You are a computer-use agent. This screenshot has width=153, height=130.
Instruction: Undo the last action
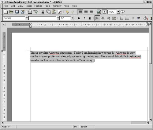pyautogui.click(x=67, y=12)
